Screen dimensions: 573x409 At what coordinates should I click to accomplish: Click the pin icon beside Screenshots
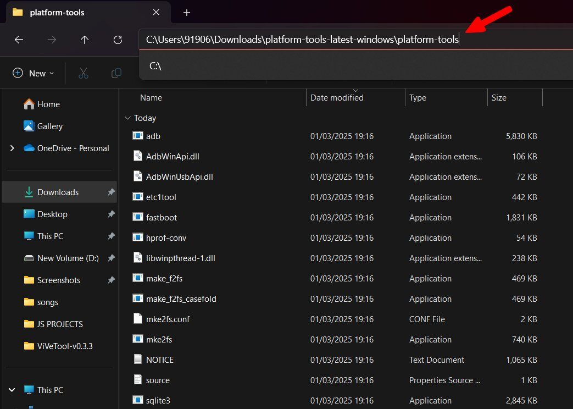click(111, 280)
